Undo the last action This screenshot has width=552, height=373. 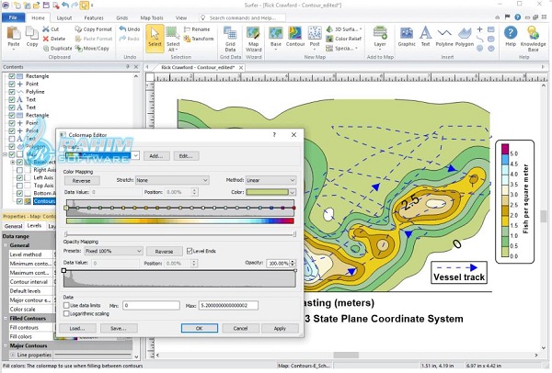pyautogui.click(x=130, y=29)
